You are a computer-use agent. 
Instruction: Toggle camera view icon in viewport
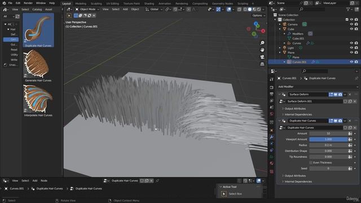262,57
